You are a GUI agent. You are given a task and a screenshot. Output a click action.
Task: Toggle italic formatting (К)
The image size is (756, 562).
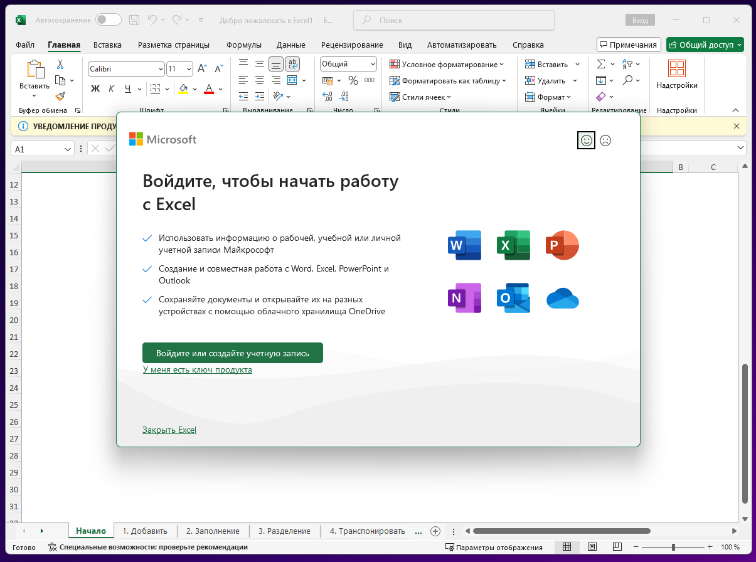point(111,88)
